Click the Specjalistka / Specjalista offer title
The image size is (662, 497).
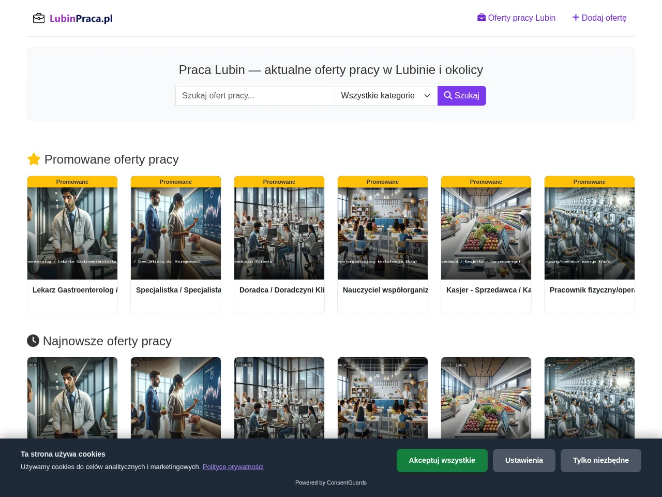click(x=178, y=290)
